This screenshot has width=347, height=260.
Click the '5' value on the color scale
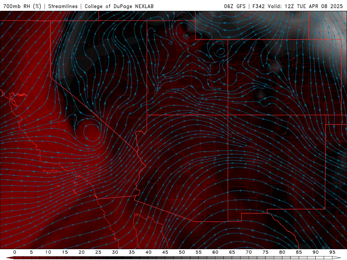coord(31,252)
